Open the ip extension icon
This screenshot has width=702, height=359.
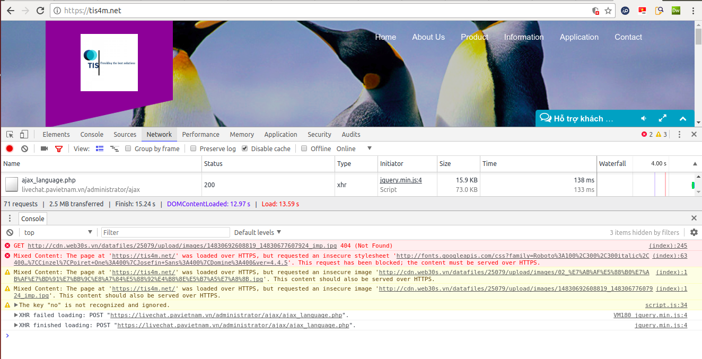point(625,11)
